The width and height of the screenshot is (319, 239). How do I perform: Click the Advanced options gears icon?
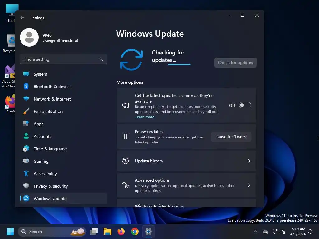point(126,185)
